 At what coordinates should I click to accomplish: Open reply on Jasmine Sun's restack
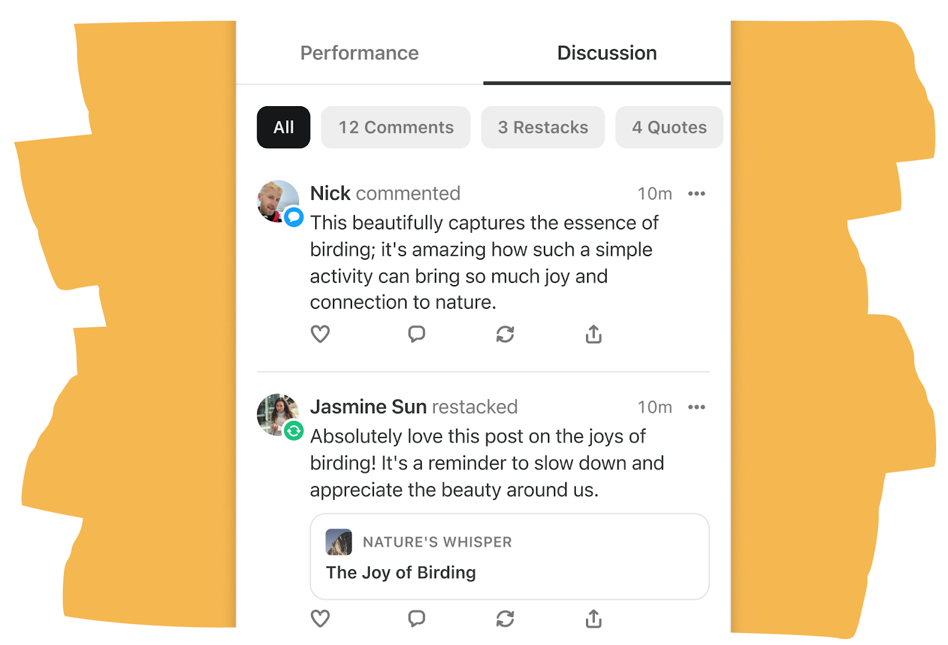point(417,618)
